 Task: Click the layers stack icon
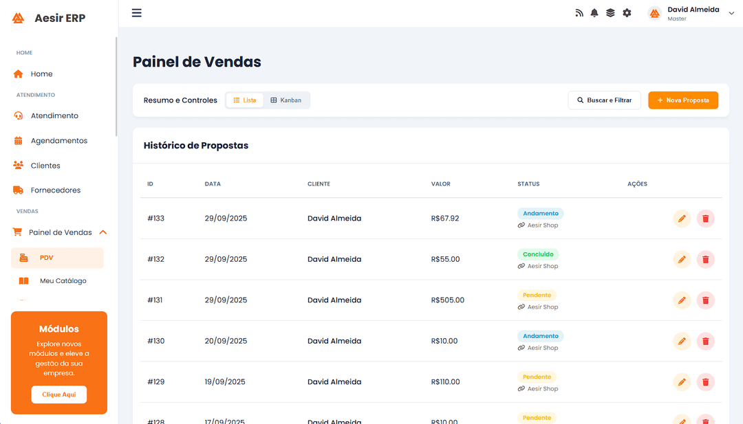pos(610,13)
